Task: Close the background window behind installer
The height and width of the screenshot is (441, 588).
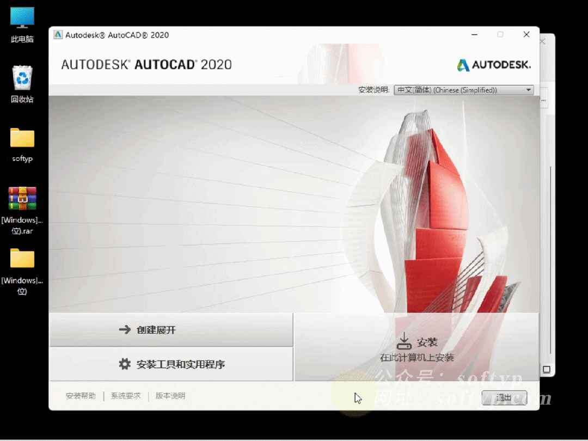Action: 543,41
